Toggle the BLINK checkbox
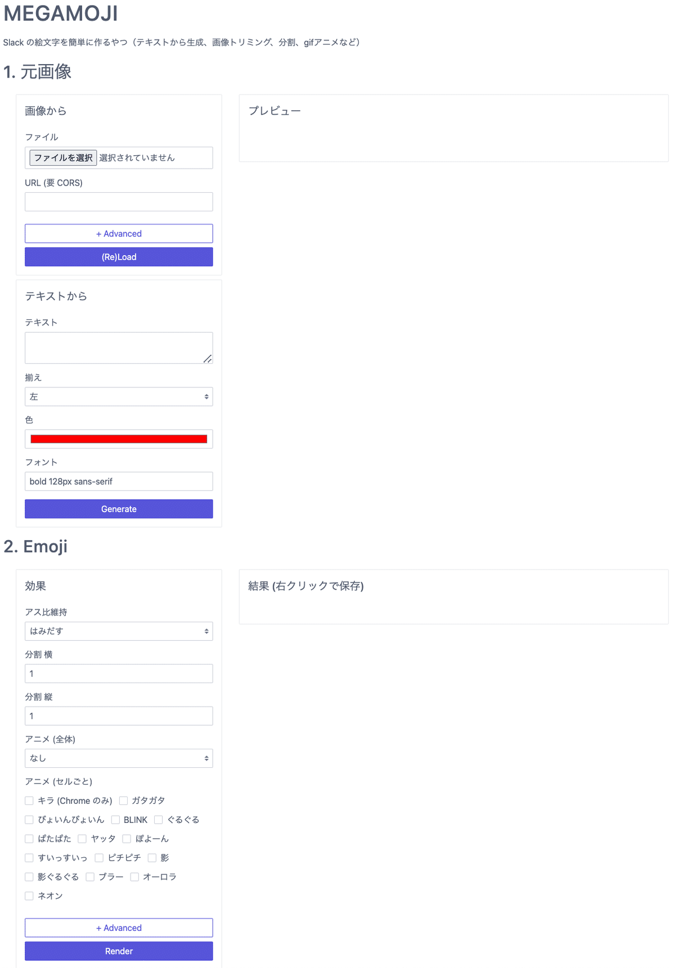 tap(115, 820)
